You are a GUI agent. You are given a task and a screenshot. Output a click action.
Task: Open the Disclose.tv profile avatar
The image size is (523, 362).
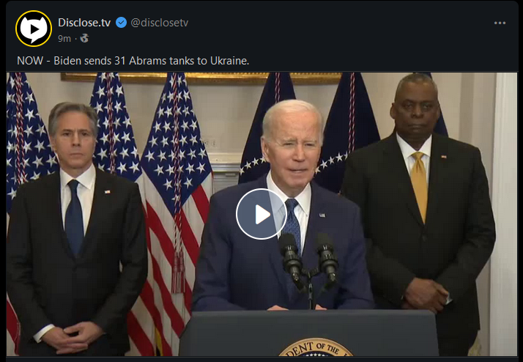click(34, 29)
